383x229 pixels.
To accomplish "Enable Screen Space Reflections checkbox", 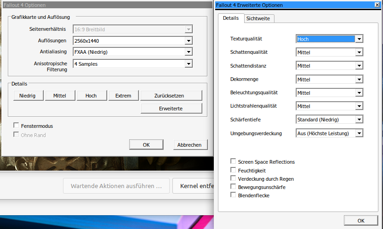I will 233,161.
